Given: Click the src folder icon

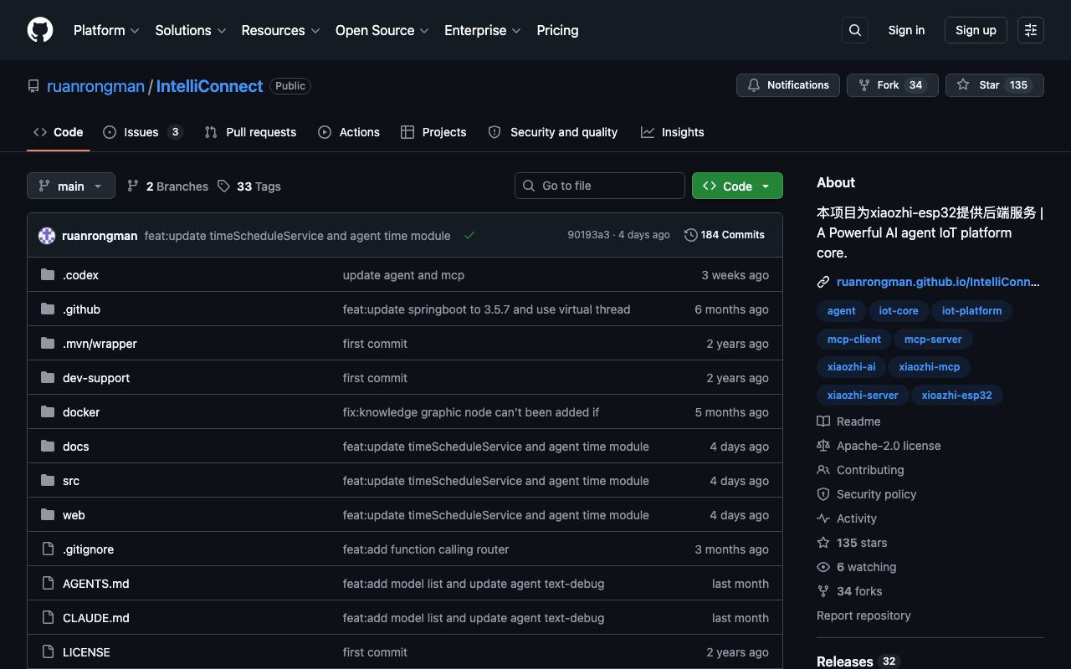Looking at the screenshot, I should click(48, 481).
